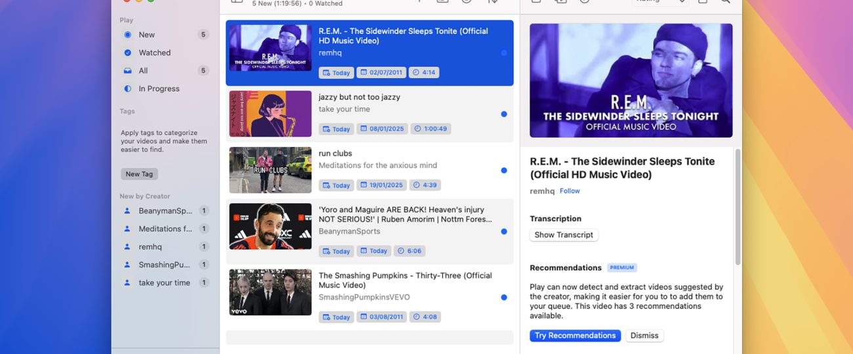853x354 pixels.
Task: Open the run clubs video thumbnail
Action: coord(270,170)
